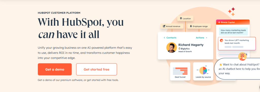Image resolution: width=260 pixels, height=92 pixels.
Task: Click the red sparkle stars decoration
Action: [x=232, y=12]
